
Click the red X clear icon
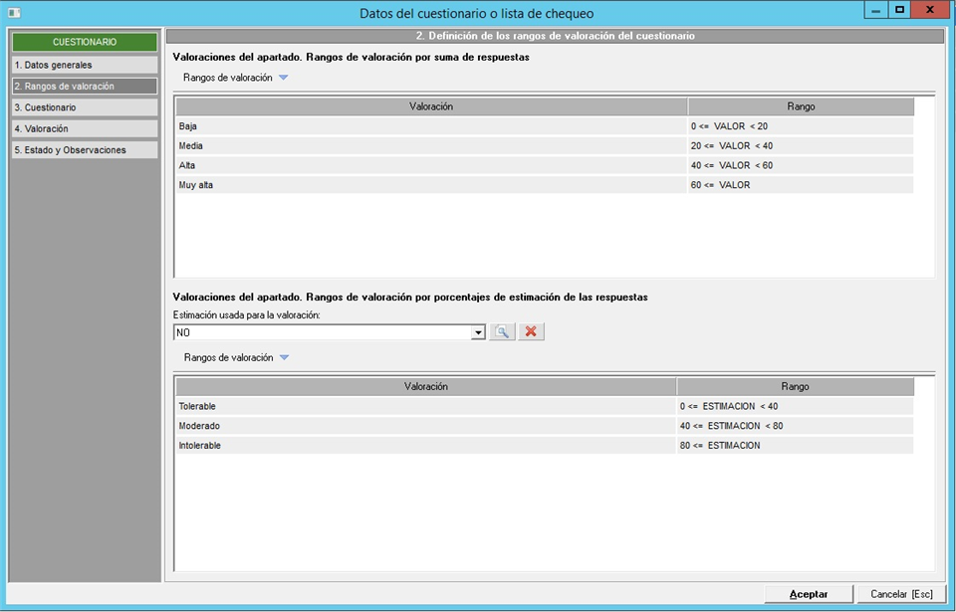(531, 332)
